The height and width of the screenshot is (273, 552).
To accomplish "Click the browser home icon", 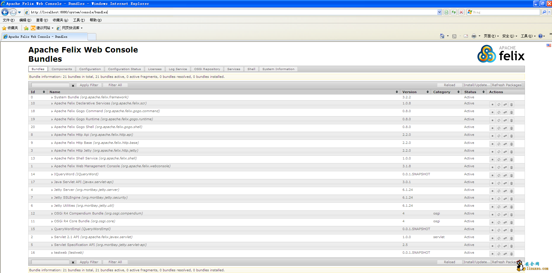I will [x=442, y=36].
